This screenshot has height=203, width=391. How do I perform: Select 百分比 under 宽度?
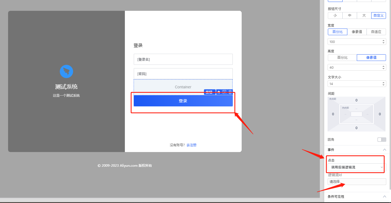pyautogui.click(x=337, y=32)
